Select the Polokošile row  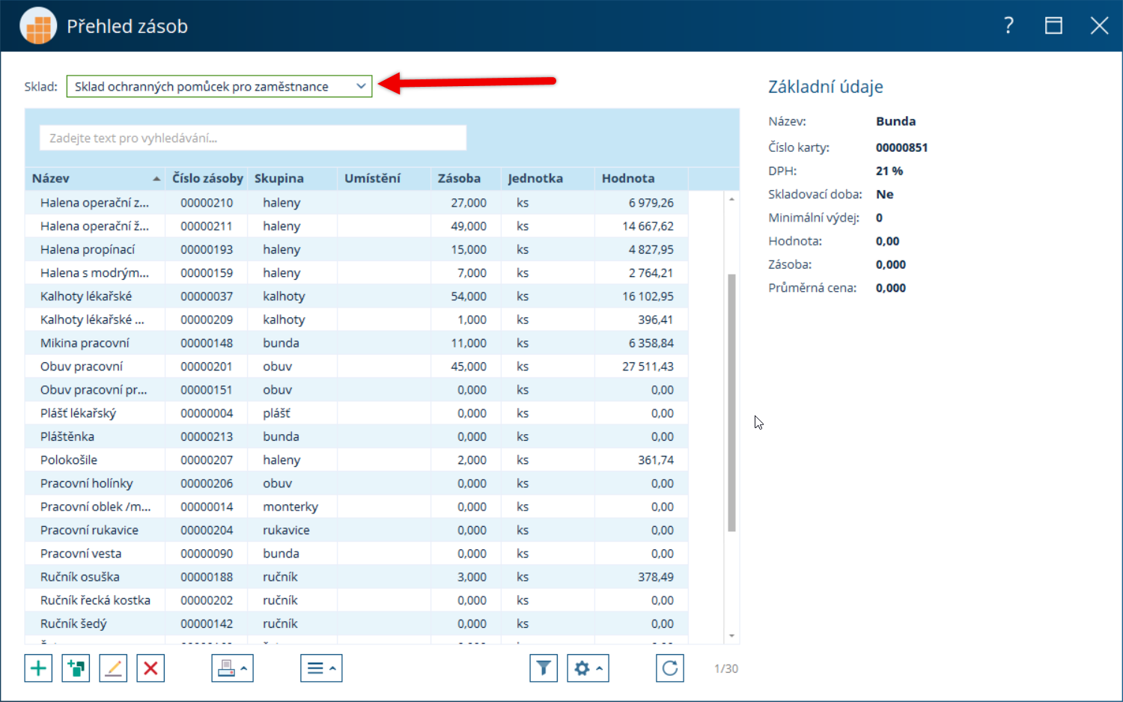[356, 460]
